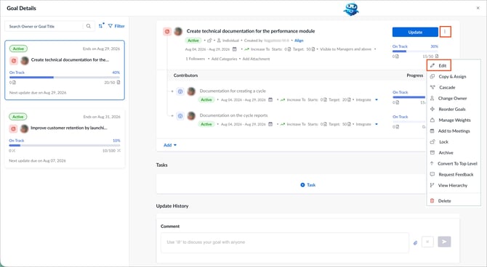Click red goal icon on Improve customer retention card

(x=13, y=128)
